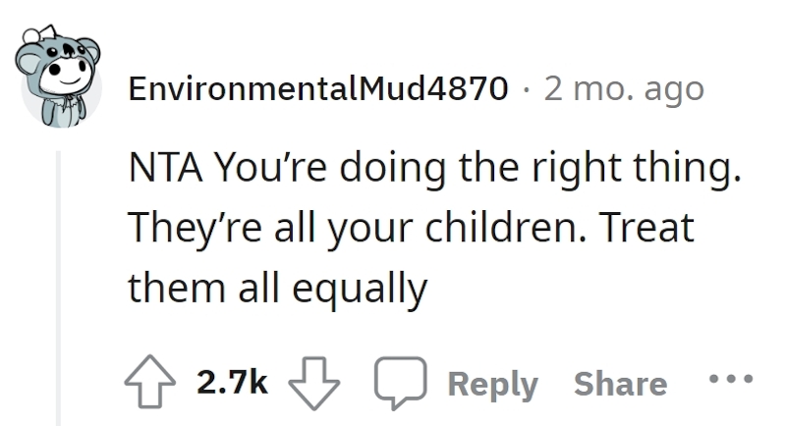Screen dimensions: 786x426
Task: Click the dot separator before the timestamp
Action: point(526,90)
